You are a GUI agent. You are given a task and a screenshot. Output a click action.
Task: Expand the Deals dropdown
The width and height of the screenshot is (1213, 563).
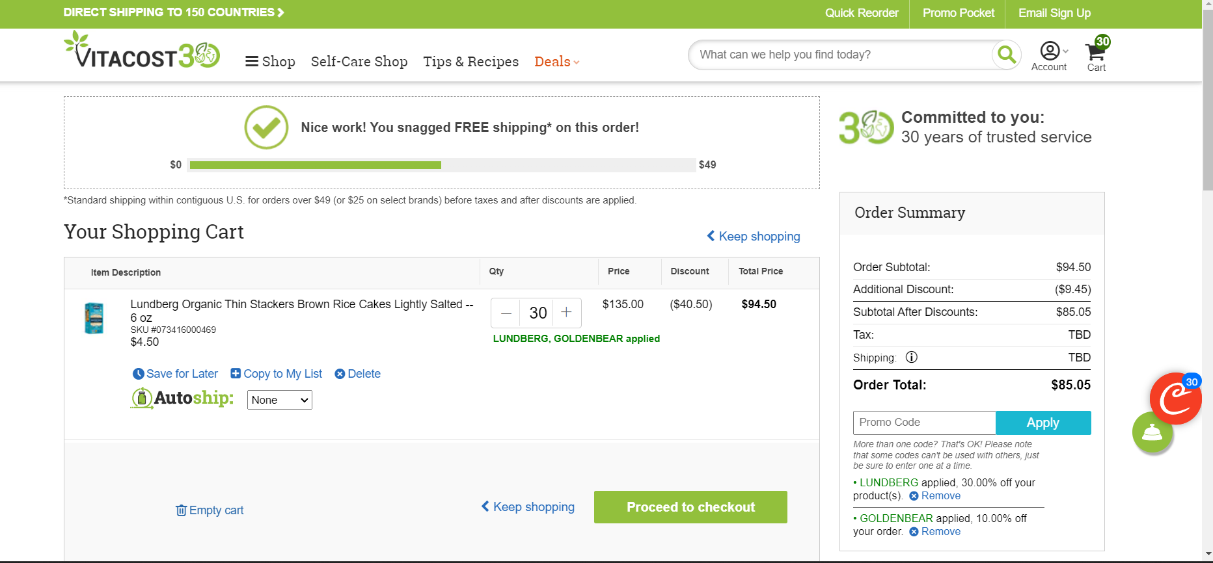click(x=557, y=62)
